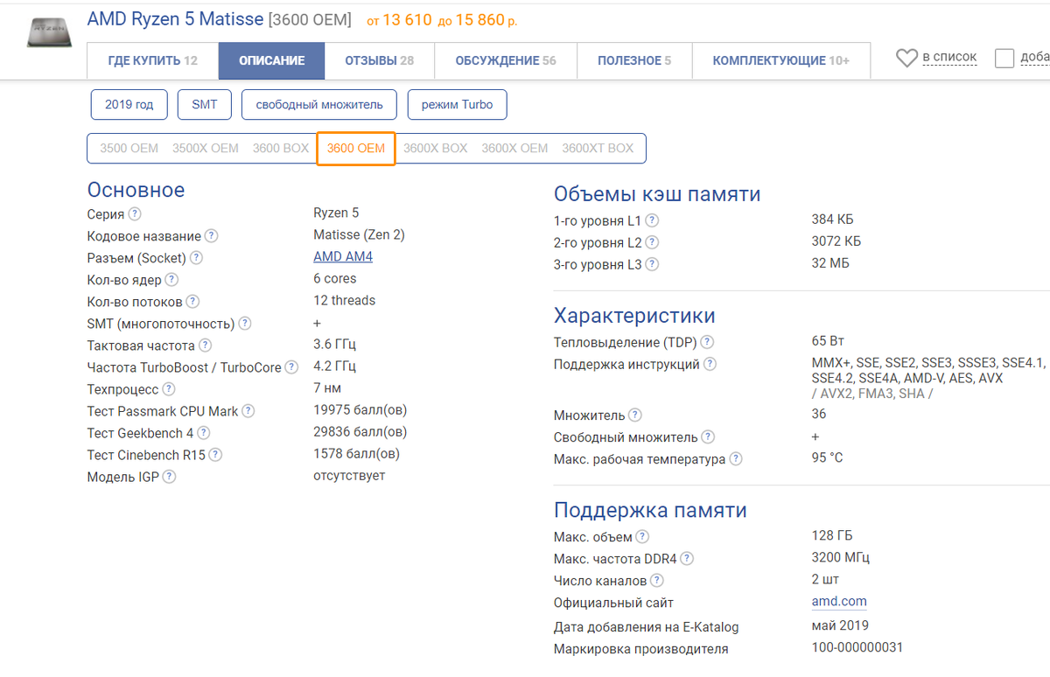Click the AMD Ryzen 5 Matisse title
Viewport: 1050px width, 677px height.
(175, 19)
